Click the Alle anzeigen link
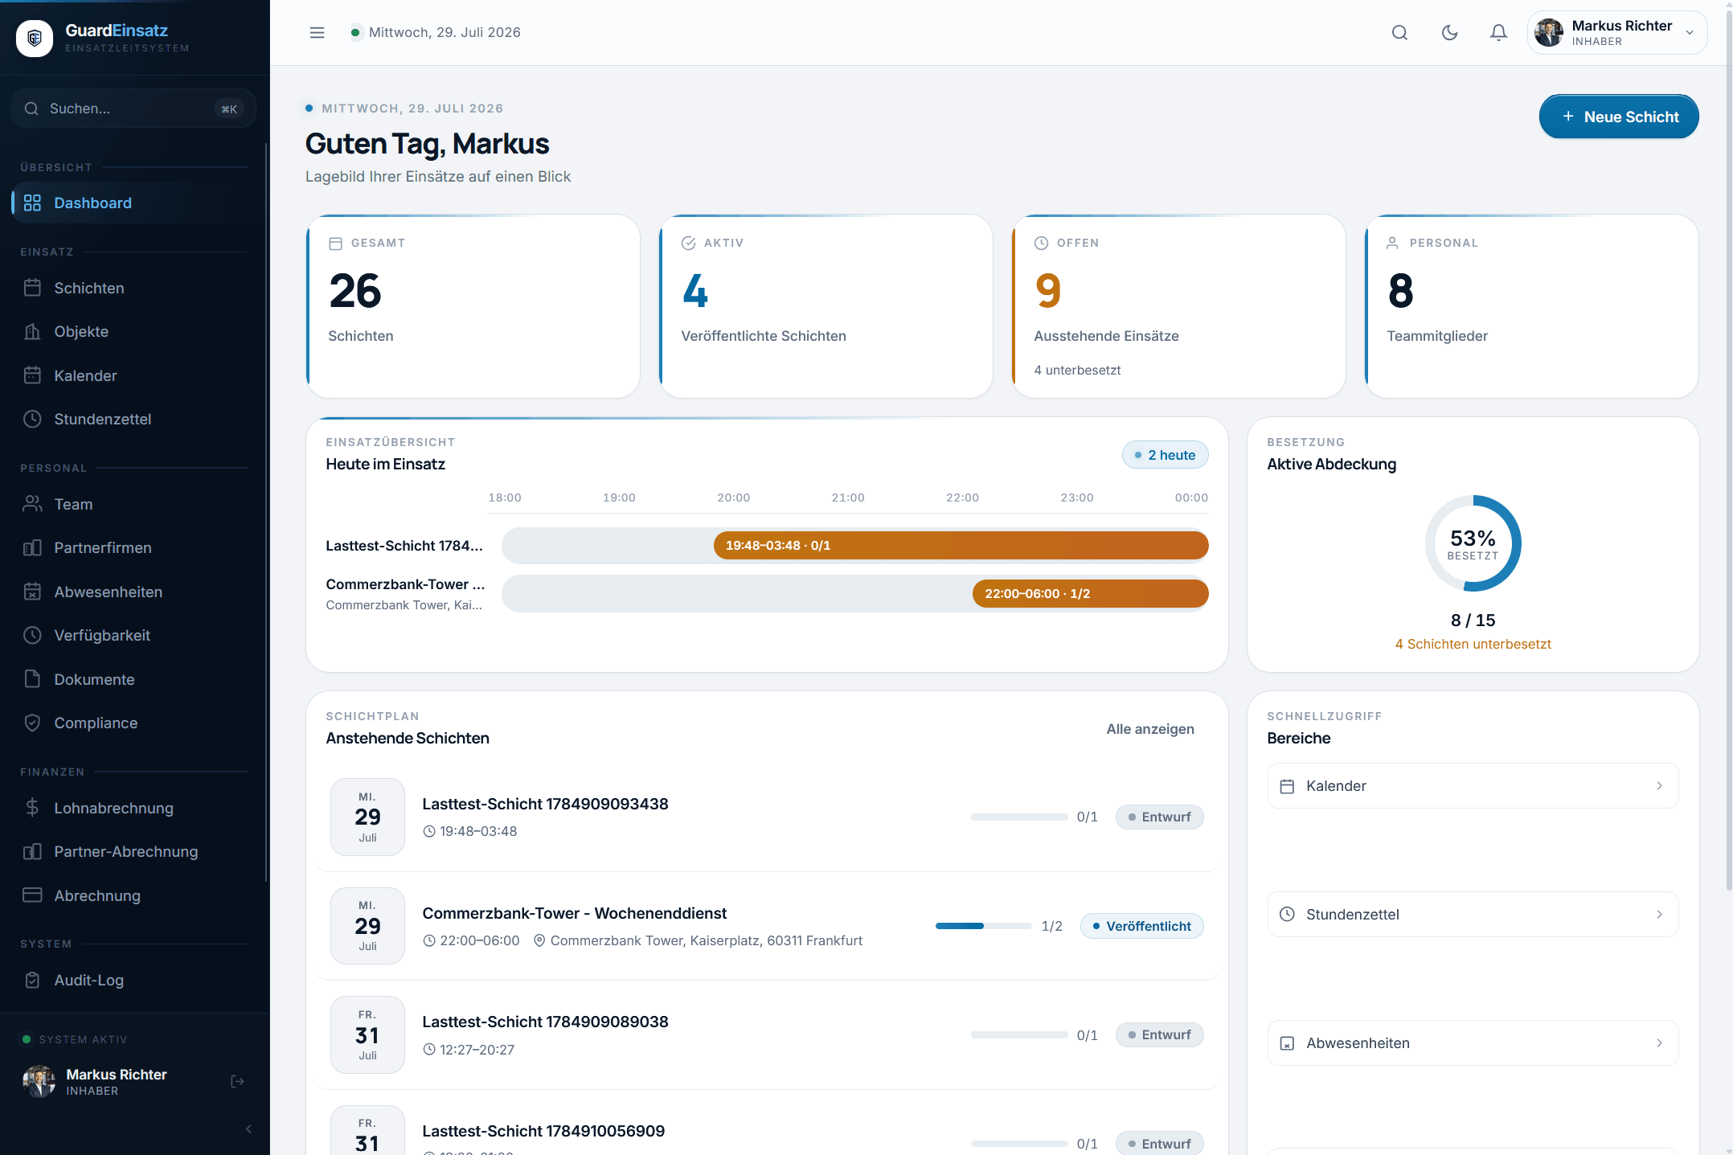This screenshot has height=1155, width=1733. tap(1149, 729)
